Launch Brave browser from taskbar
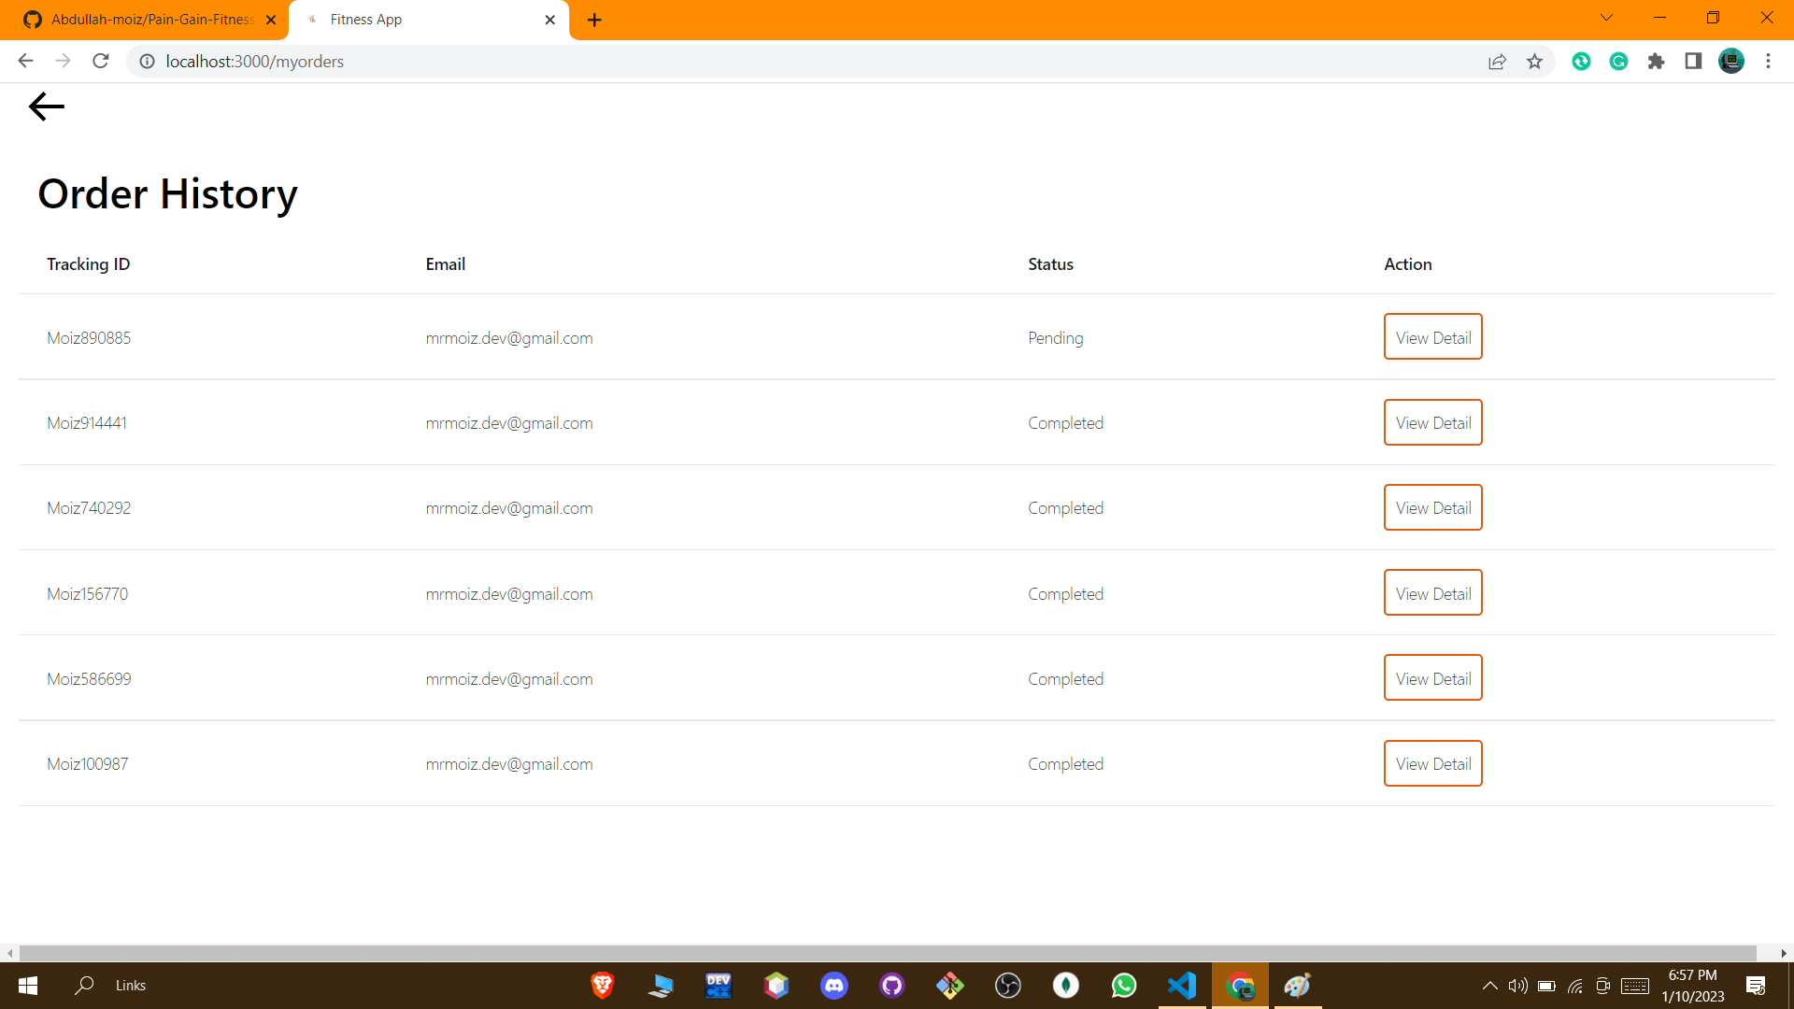This screenshot has height=1009, width=1794. coord(603,986)
